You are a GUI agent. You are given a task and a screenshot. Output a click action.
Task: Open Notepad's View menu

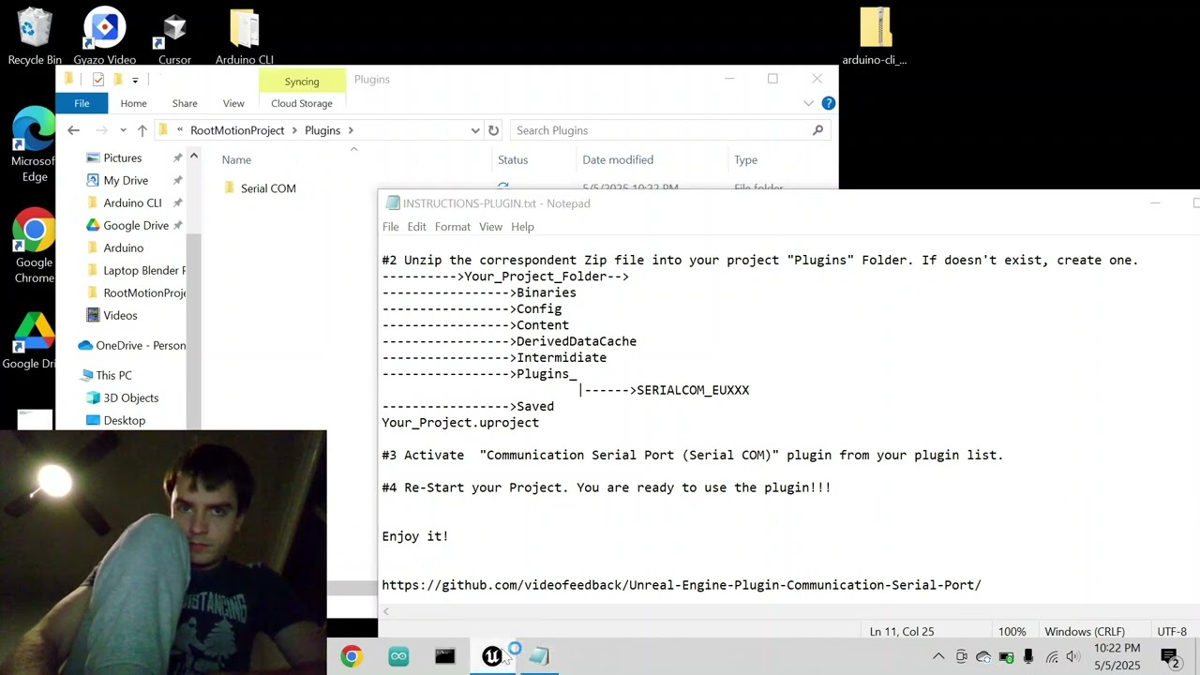490,227
